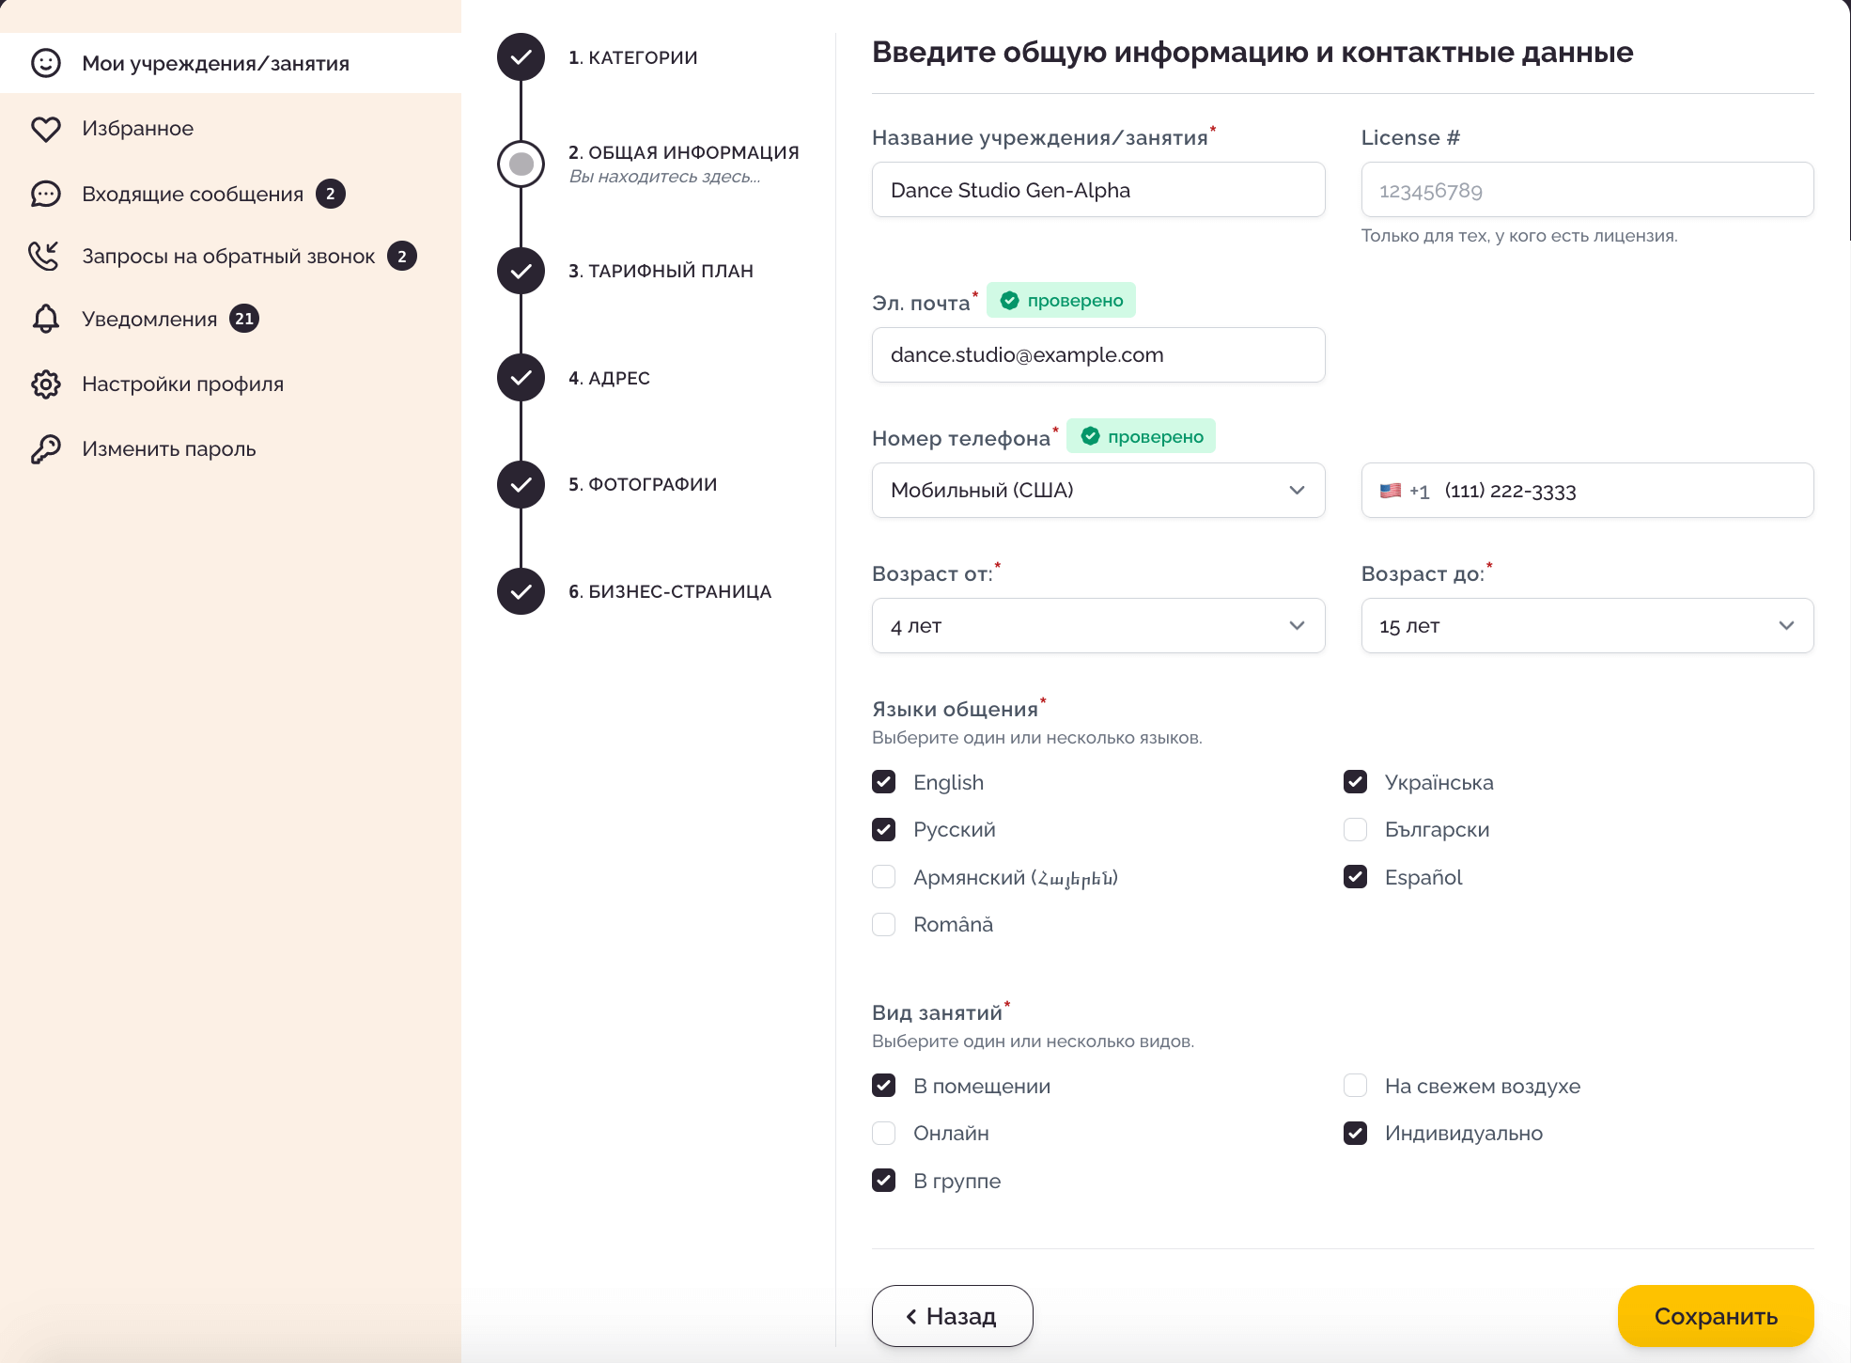Go to step 5. ФОТОГРАФИИ label
The height and width of the screenshot is (1363, 1851).
(643, 485)
